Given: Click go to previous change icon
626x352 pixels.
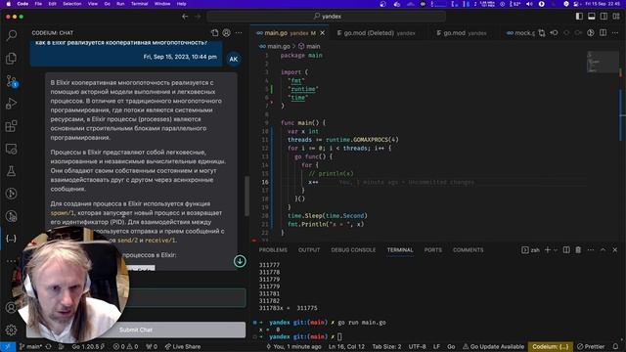Looking at the screenshot, I should click(x=555, y=32).
